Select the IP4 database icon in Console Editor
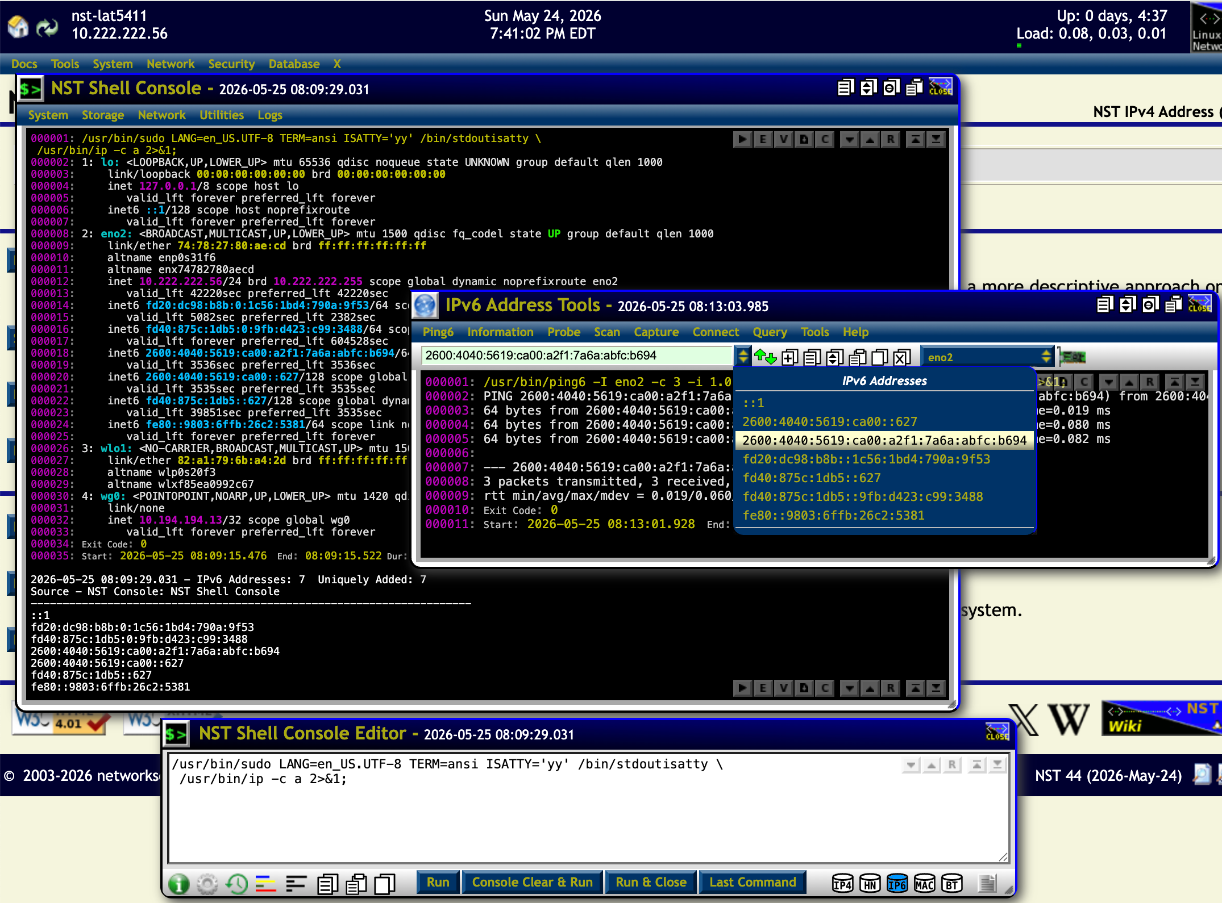 (842, 883)
